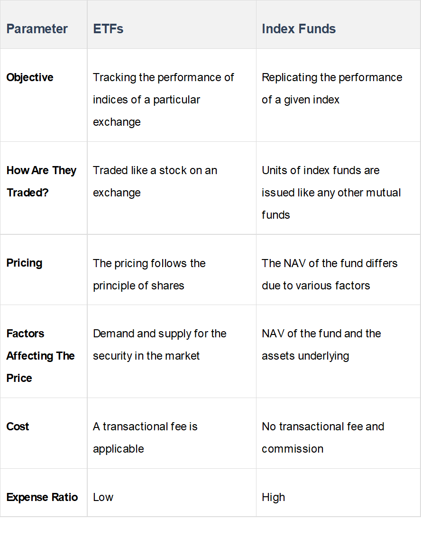The width and height of the screenshot is (421, 538).
Task: Click 'NAV of the fund and the assets underlying'
Action: click(321, 344)
